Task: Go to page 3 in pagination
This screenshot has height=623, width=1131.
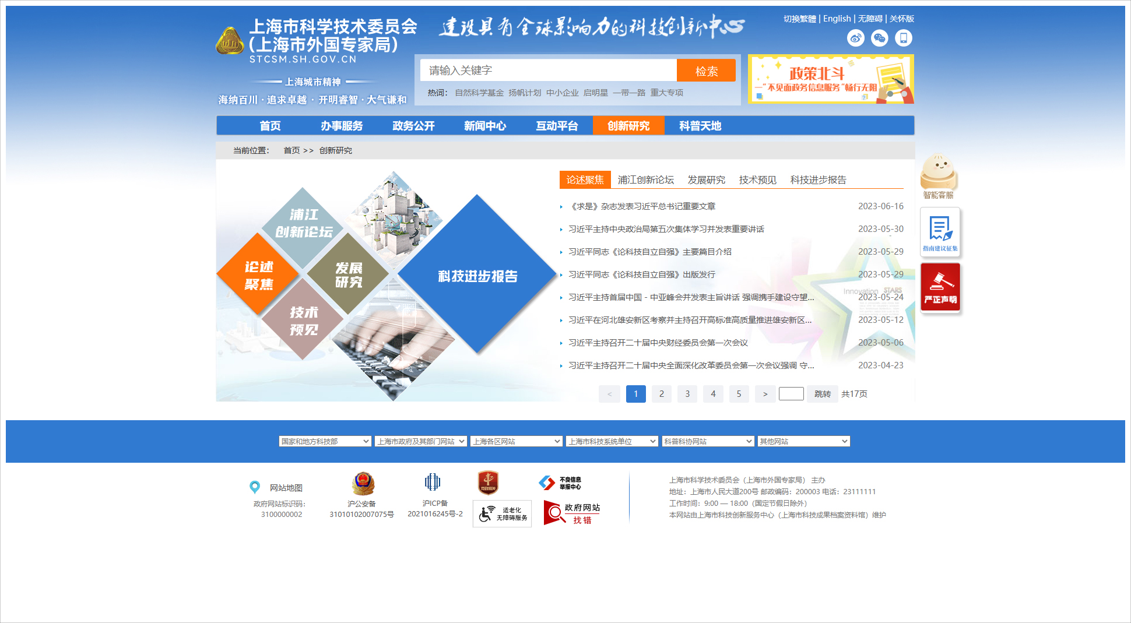Action: tap(687, 394)
